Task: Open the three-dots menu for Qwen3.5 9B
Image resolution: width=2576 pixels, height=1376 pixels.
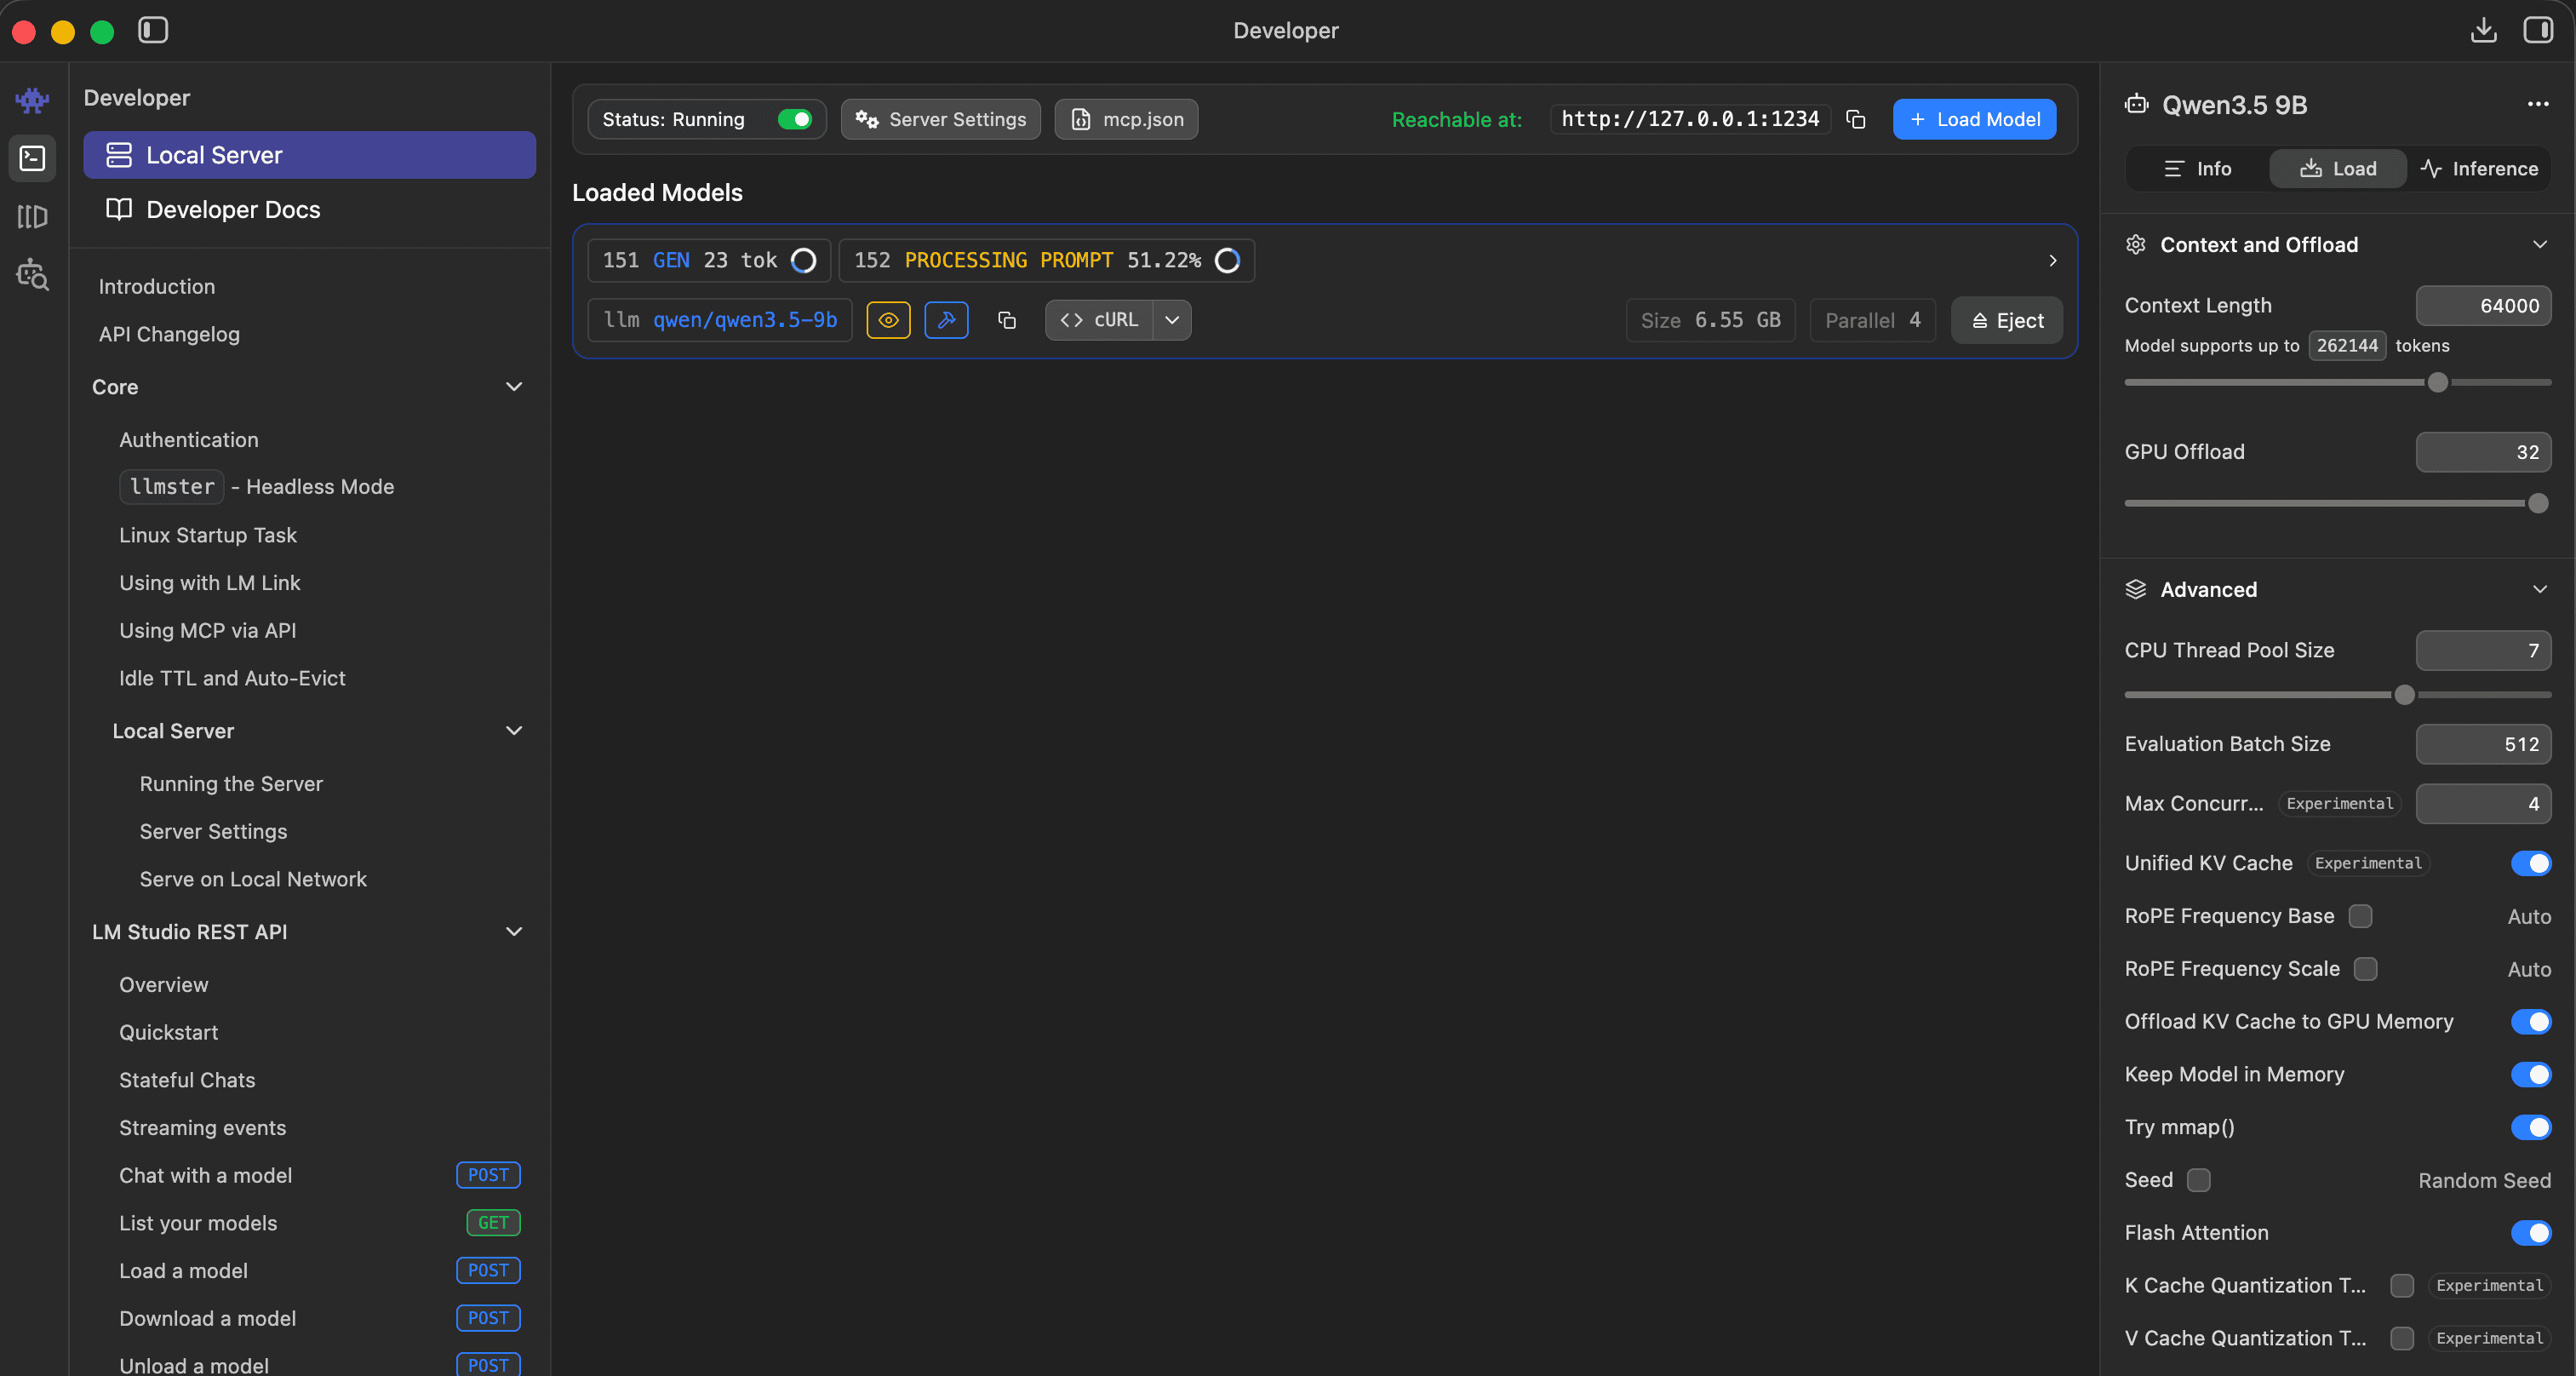Action: (2537, 104)
